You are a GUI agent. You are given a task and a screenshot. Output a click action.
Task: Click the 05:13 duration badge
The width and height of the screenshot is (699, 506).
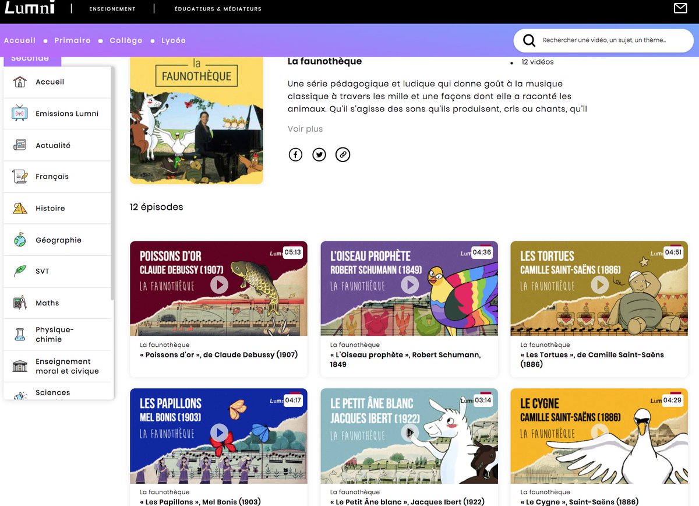tap(292, 252)
